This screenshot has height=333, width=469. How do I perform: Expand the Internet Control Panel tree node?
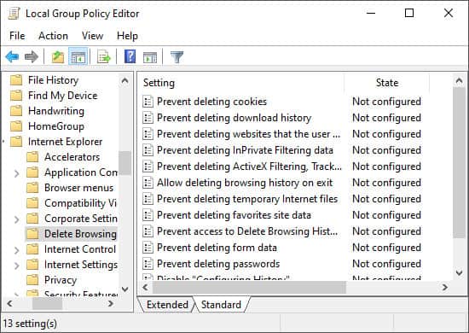[17, 250]
